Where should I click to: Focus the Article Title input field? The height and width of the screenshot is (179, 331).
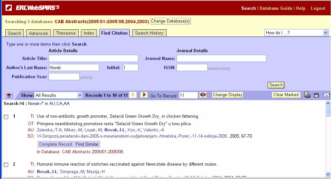point(93,58)
